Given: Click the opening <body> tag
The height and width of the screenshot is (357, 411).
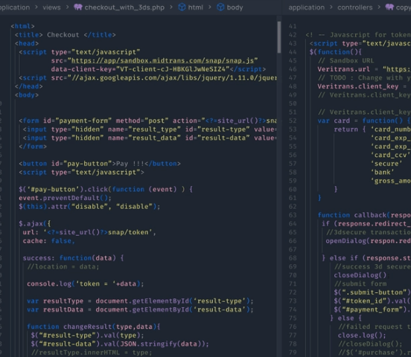Looking at the screenshot, I should click(x=27, y=95).
